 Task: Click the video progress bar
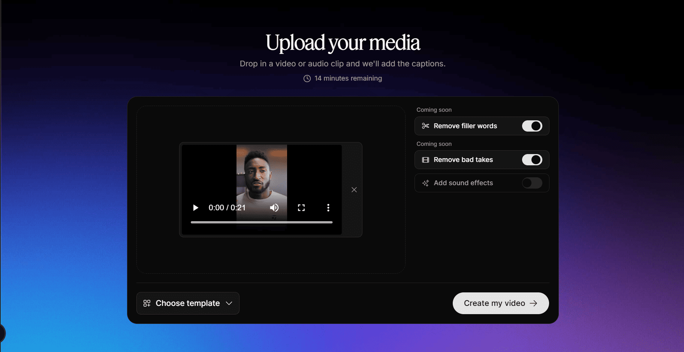(262, 222)
